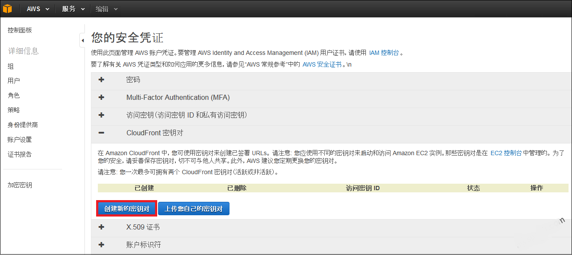Open 身份提供商 in the sidebar
572x255 pixels.
pos(23,125)
